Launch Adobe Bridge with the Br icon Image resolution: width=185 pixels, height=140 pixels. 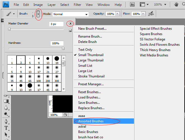pos(132,4)
